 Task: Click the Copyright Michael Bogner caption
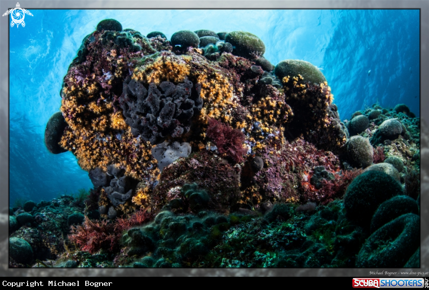click(x=57, y=283)
